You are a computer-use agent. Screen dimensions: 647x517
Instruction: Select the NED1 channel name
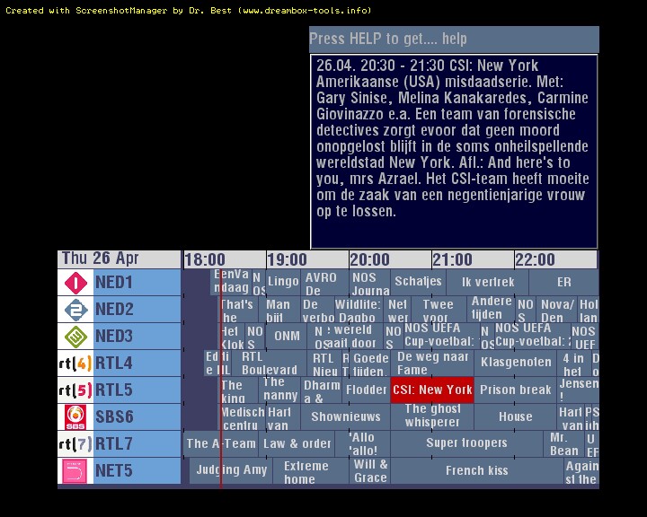click(x=137, y=283)
